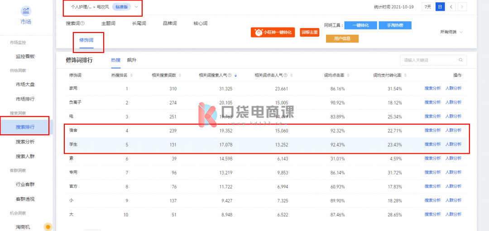Click the orange badge icon beside 淘商机
Viewport: 489px width, 231px height.
point(48,226)
